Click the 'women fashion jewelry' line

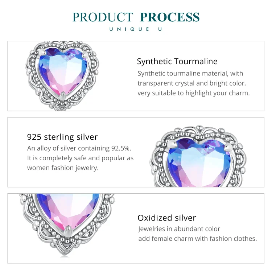pos(63,168)
